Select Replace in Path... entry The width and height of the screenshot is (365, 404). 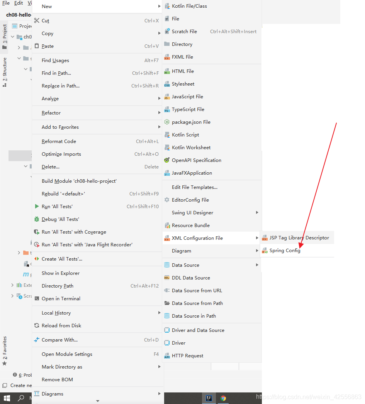(97, 86)
